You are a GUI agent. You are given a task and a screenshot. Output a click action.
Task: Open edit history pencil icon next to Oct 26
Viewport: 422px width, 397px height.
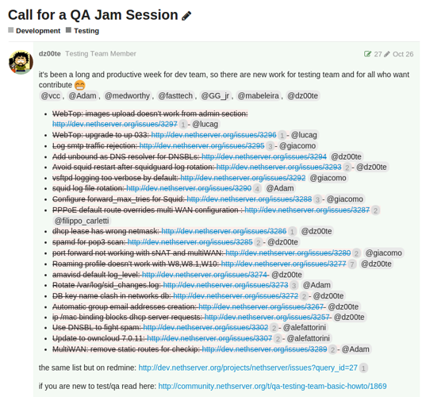pos(387,55)
